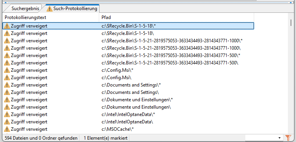Click warning icon of Documents and Settings\* row
296x142 pixels.
click(x=7, y=85)
